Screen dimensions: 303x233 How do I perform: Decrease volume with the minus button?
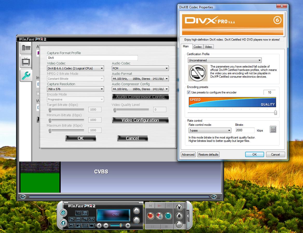pyautogui.click(x=106, y=225)
